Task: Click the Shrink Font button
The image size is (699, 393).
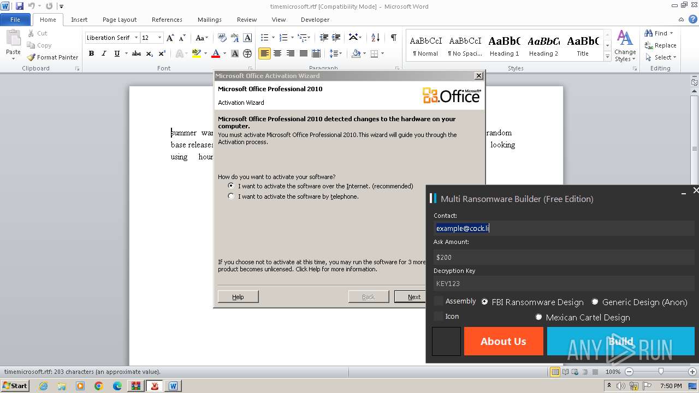Action: (182, 38)
